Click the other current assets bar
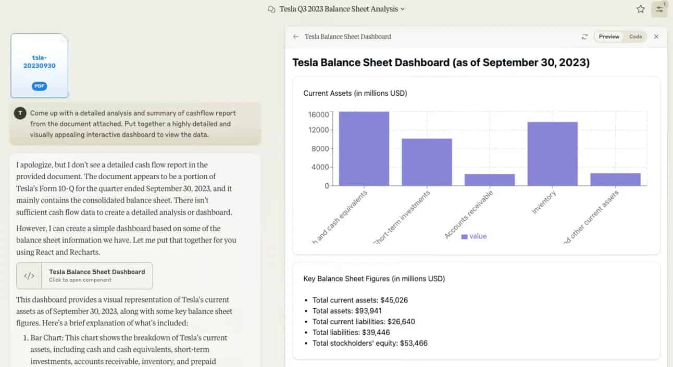The height and width of the screenshot is (367, 673). click(615, 179)
